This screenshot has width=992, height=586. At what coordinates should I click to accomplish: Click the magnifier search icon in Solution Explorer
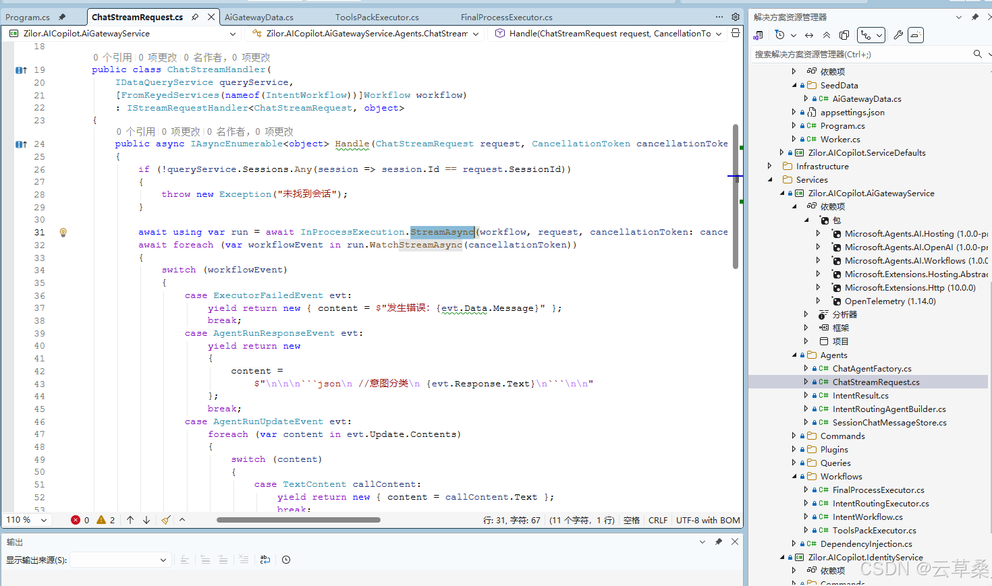click(977, 54)
